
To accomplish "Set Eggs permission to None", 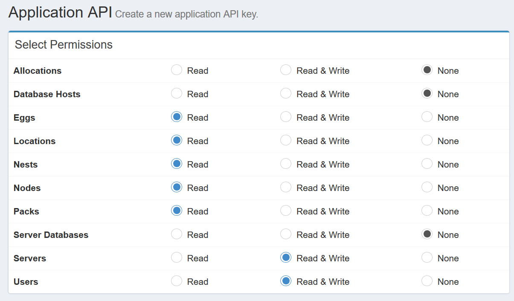I will pyautogui.click(x=427, y=117).
